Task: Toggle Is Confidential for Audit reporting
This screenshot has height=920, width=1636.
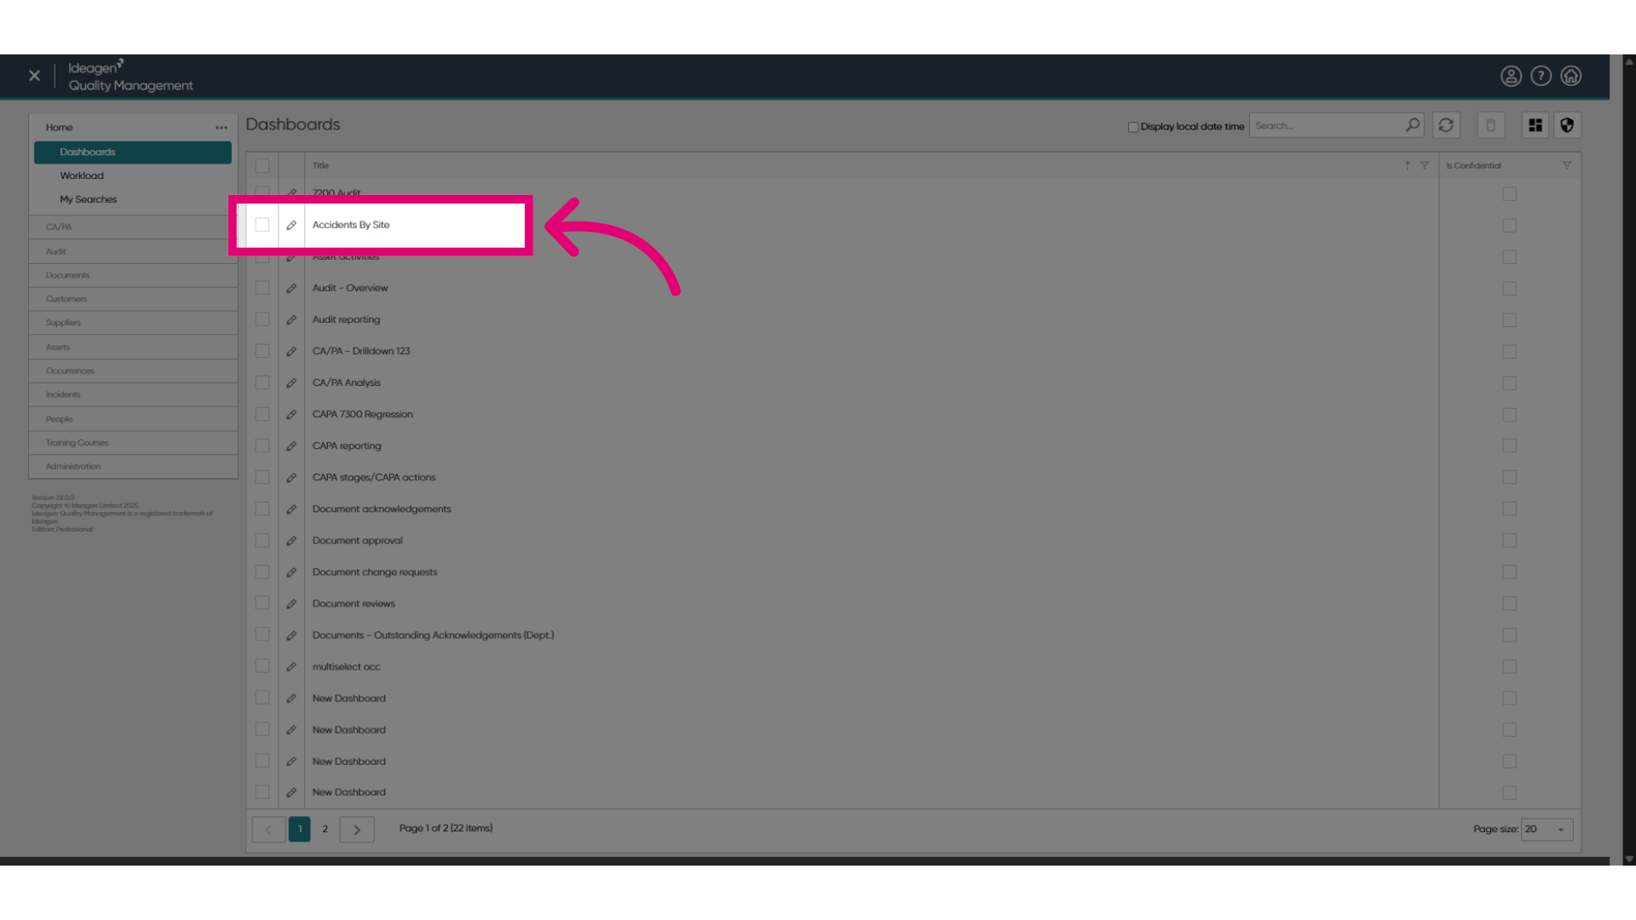Action: 1509,320
